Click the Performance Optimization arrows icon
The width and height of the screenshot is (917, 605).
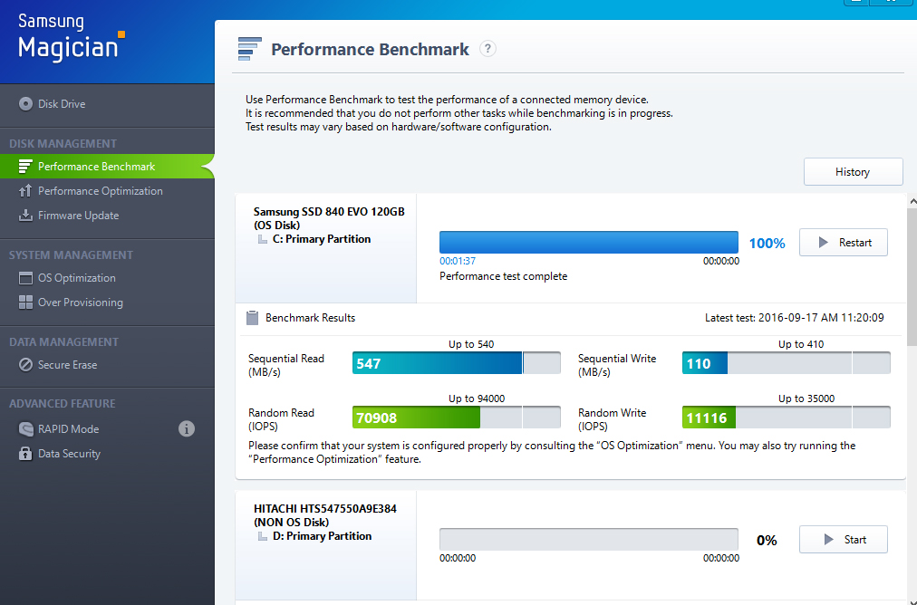click(x=25, y=191)
